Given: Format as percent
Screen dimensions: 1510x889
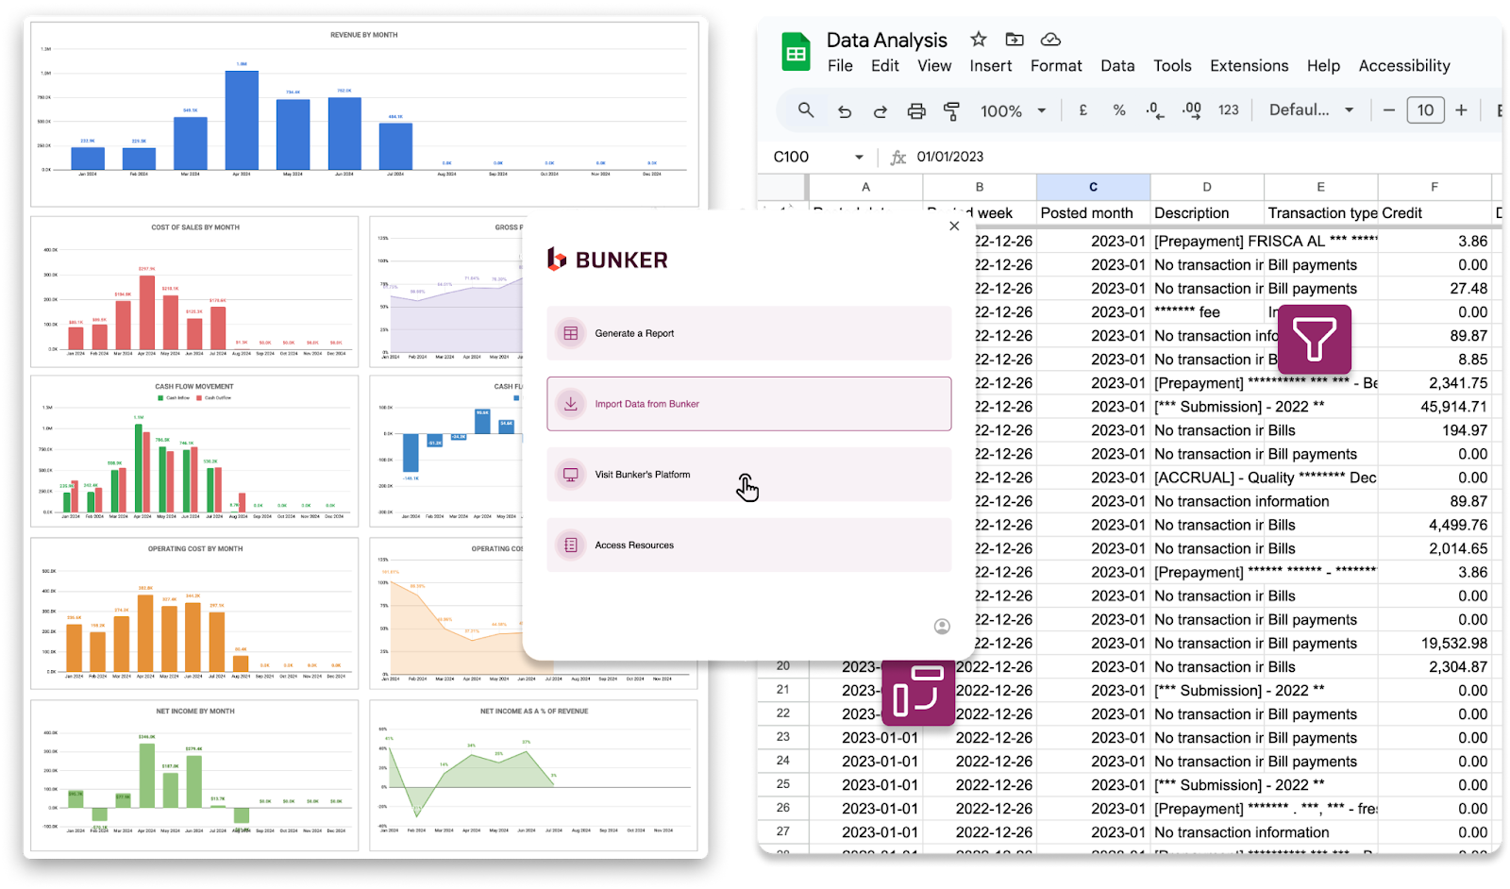Looking at the screenshot, I should click(x=1119, y=110).
